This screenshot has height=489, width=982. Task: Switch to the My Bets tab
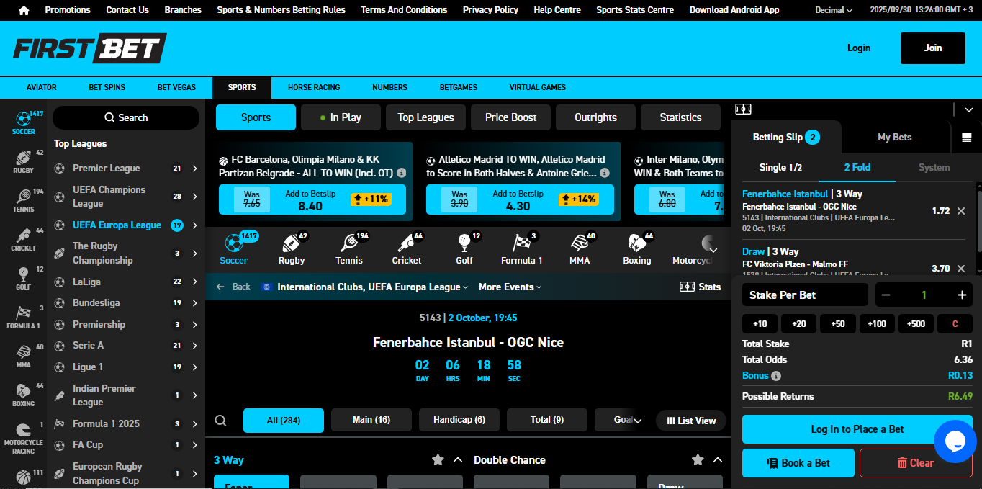tap(896, 137)
